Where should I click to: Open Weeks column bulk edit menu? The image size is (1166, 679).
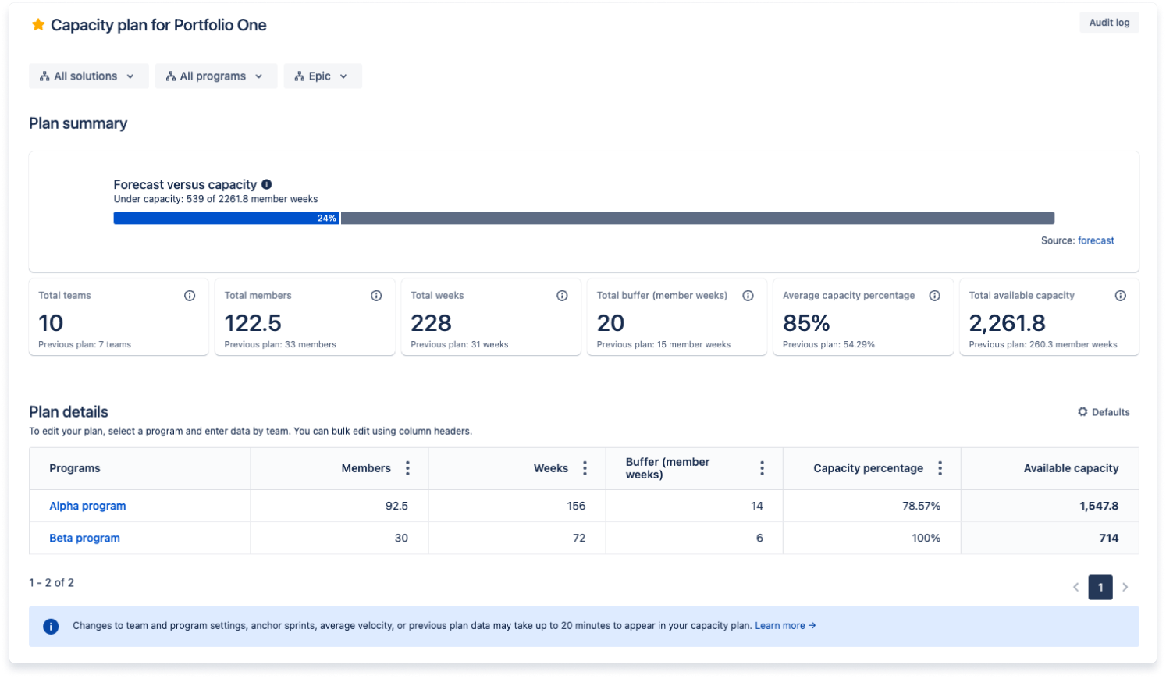[585, 468]
